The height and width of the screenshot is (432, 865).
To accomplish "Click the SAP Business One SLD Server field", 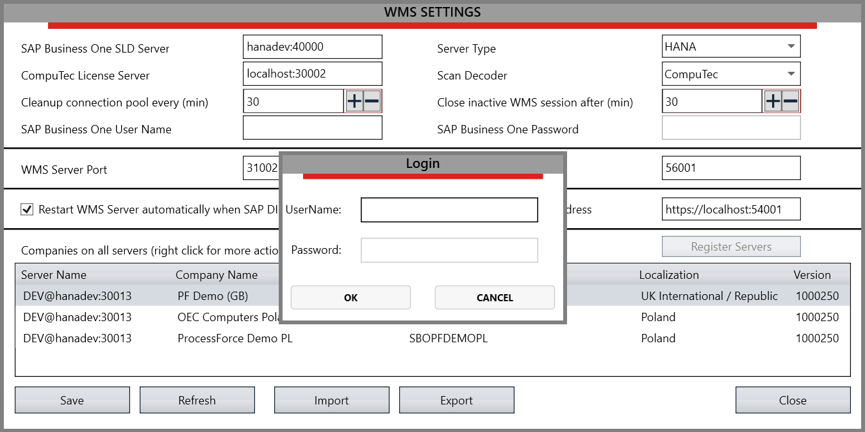I will coord(312,46).
